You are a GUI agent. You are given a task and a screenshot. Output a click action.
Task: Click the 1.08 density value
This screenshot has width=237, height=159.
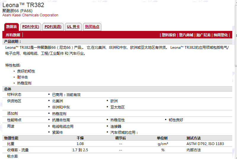click(80, 144)
